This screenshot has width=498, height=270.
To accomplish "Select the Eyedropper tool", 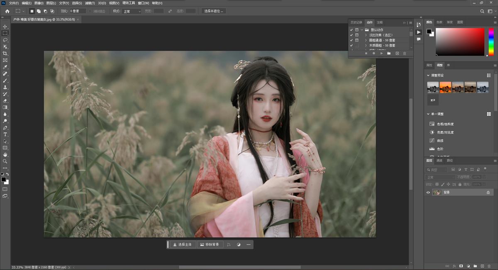I will tap(5, 67).
